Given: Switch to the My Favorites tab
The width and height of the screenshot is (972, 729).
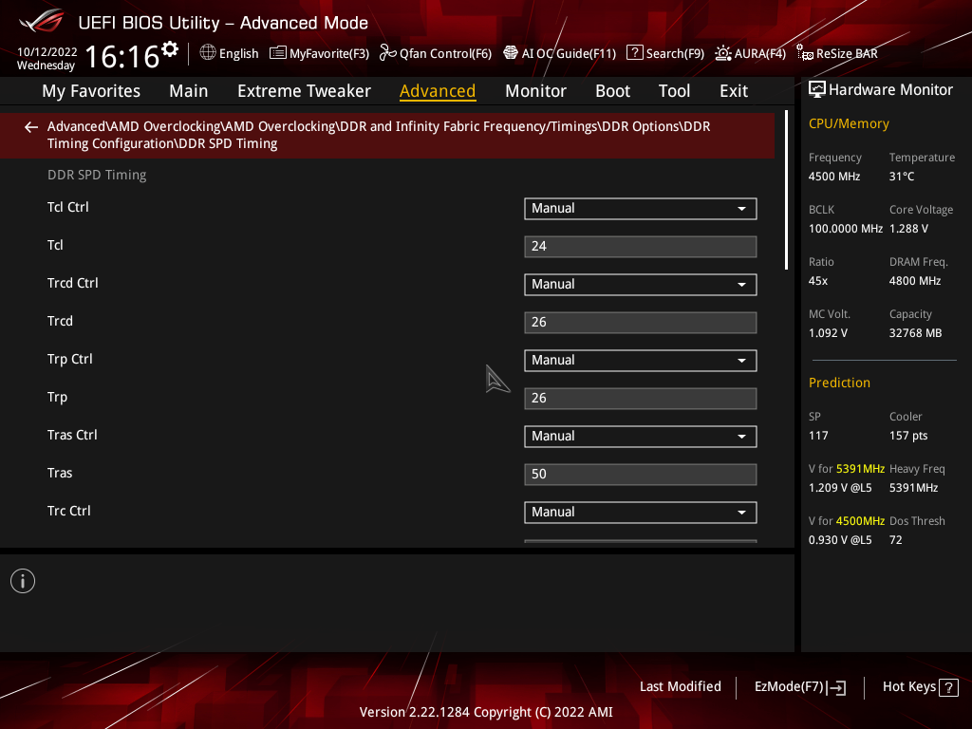Looking at the screenshot, I should (91, 91).
